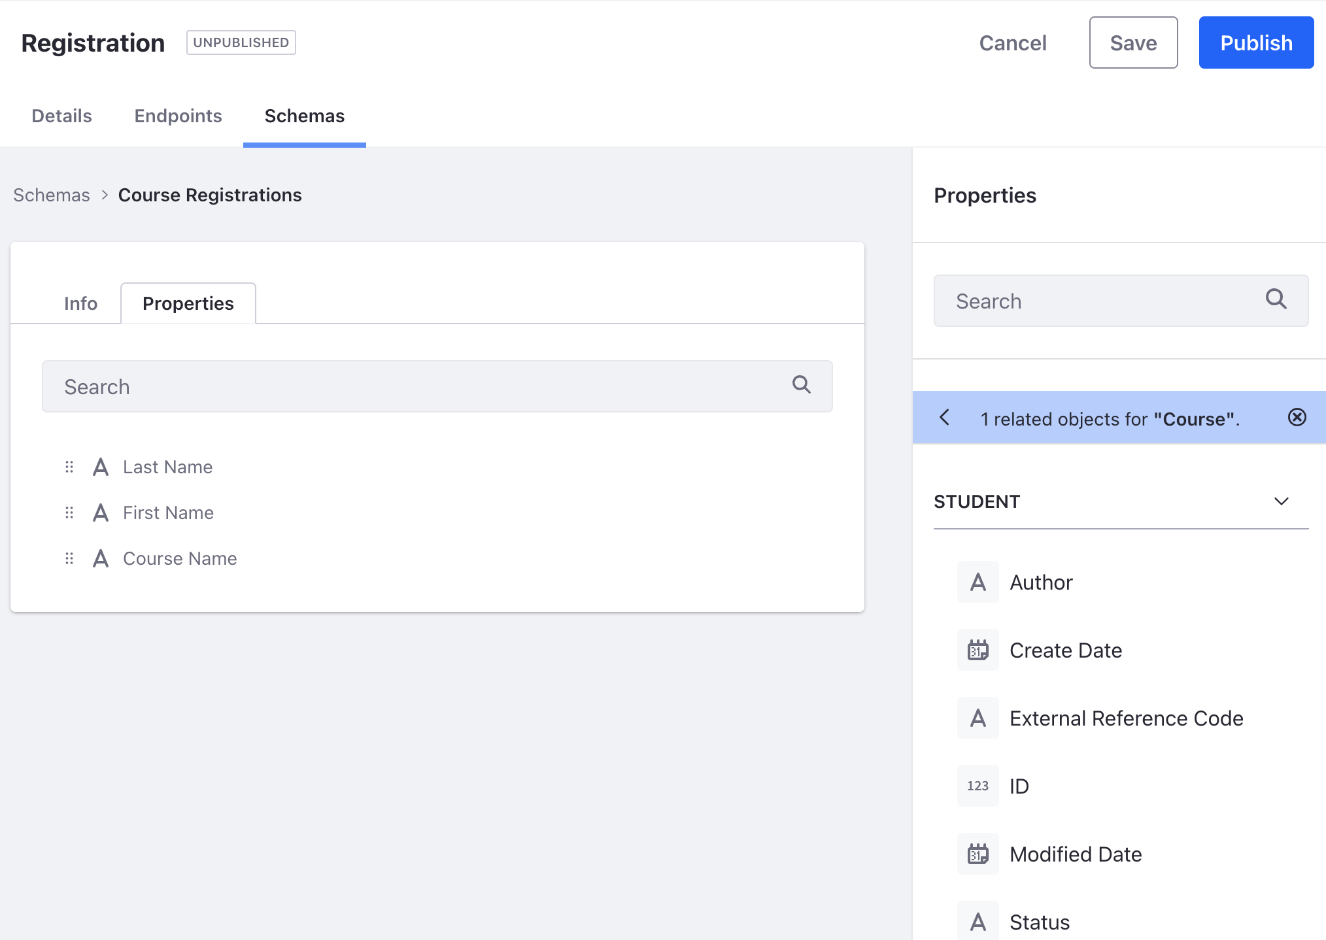Image resolution: width=1326 pixels, height=940 pixels.
Task: Click the text type icon beside Last Name
Action: (x=101, y=467)
